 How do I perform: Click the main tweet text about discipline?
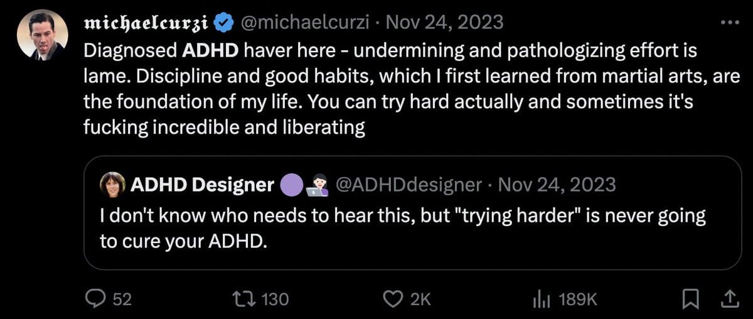[389, 89]
